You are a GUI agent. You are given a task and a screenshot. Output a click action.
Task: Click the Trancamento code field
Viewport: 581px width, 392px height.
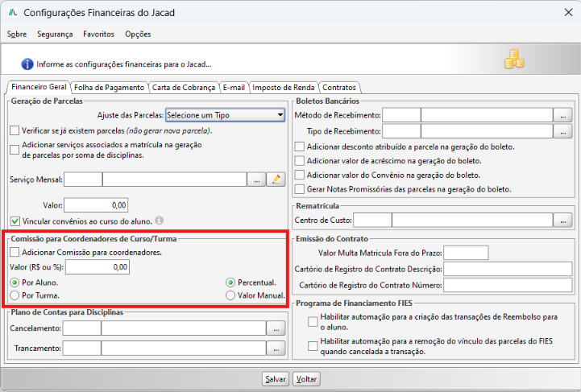pos(82,349)
